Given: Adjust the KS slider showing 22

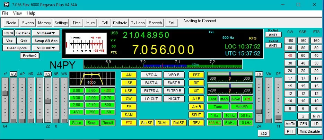Looking at the screenshot, I should [x=48, y=100].
